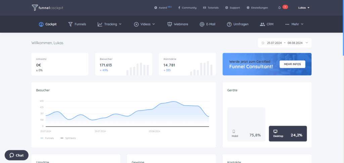Open the Mehr menu
The width and height of the screenshot is (344, 163).
click(x=294, y=24)
